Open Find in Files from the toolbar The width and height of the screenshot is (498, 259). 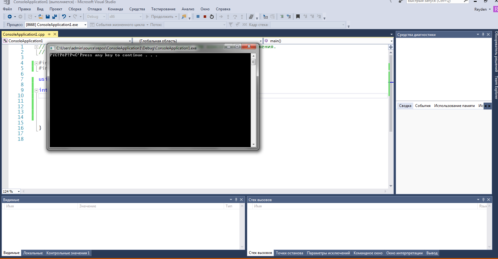[x=184, y=17]
